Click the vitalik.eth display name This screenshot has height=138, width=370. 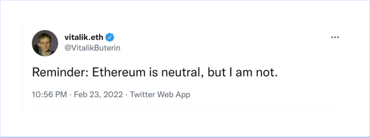(x=84, y=37)
